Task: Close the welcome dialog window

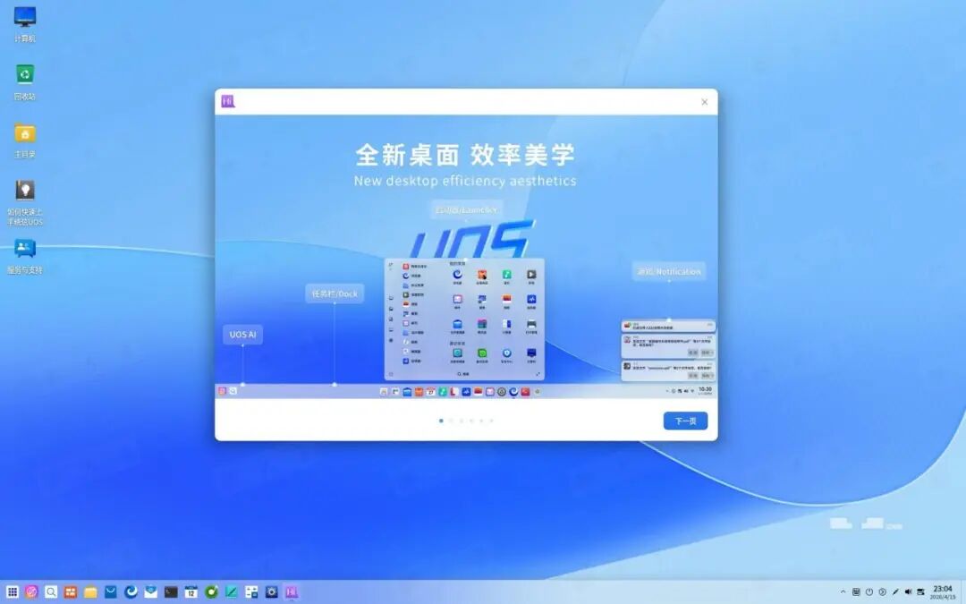Action: point(704,102)
